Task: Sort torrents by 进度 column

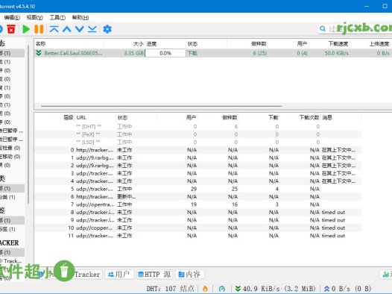Action: [165, 44]
